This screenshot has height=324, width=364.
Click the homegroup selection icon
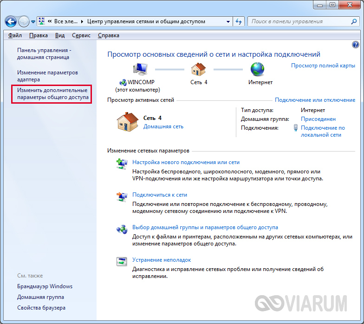[x=122, y=228]
